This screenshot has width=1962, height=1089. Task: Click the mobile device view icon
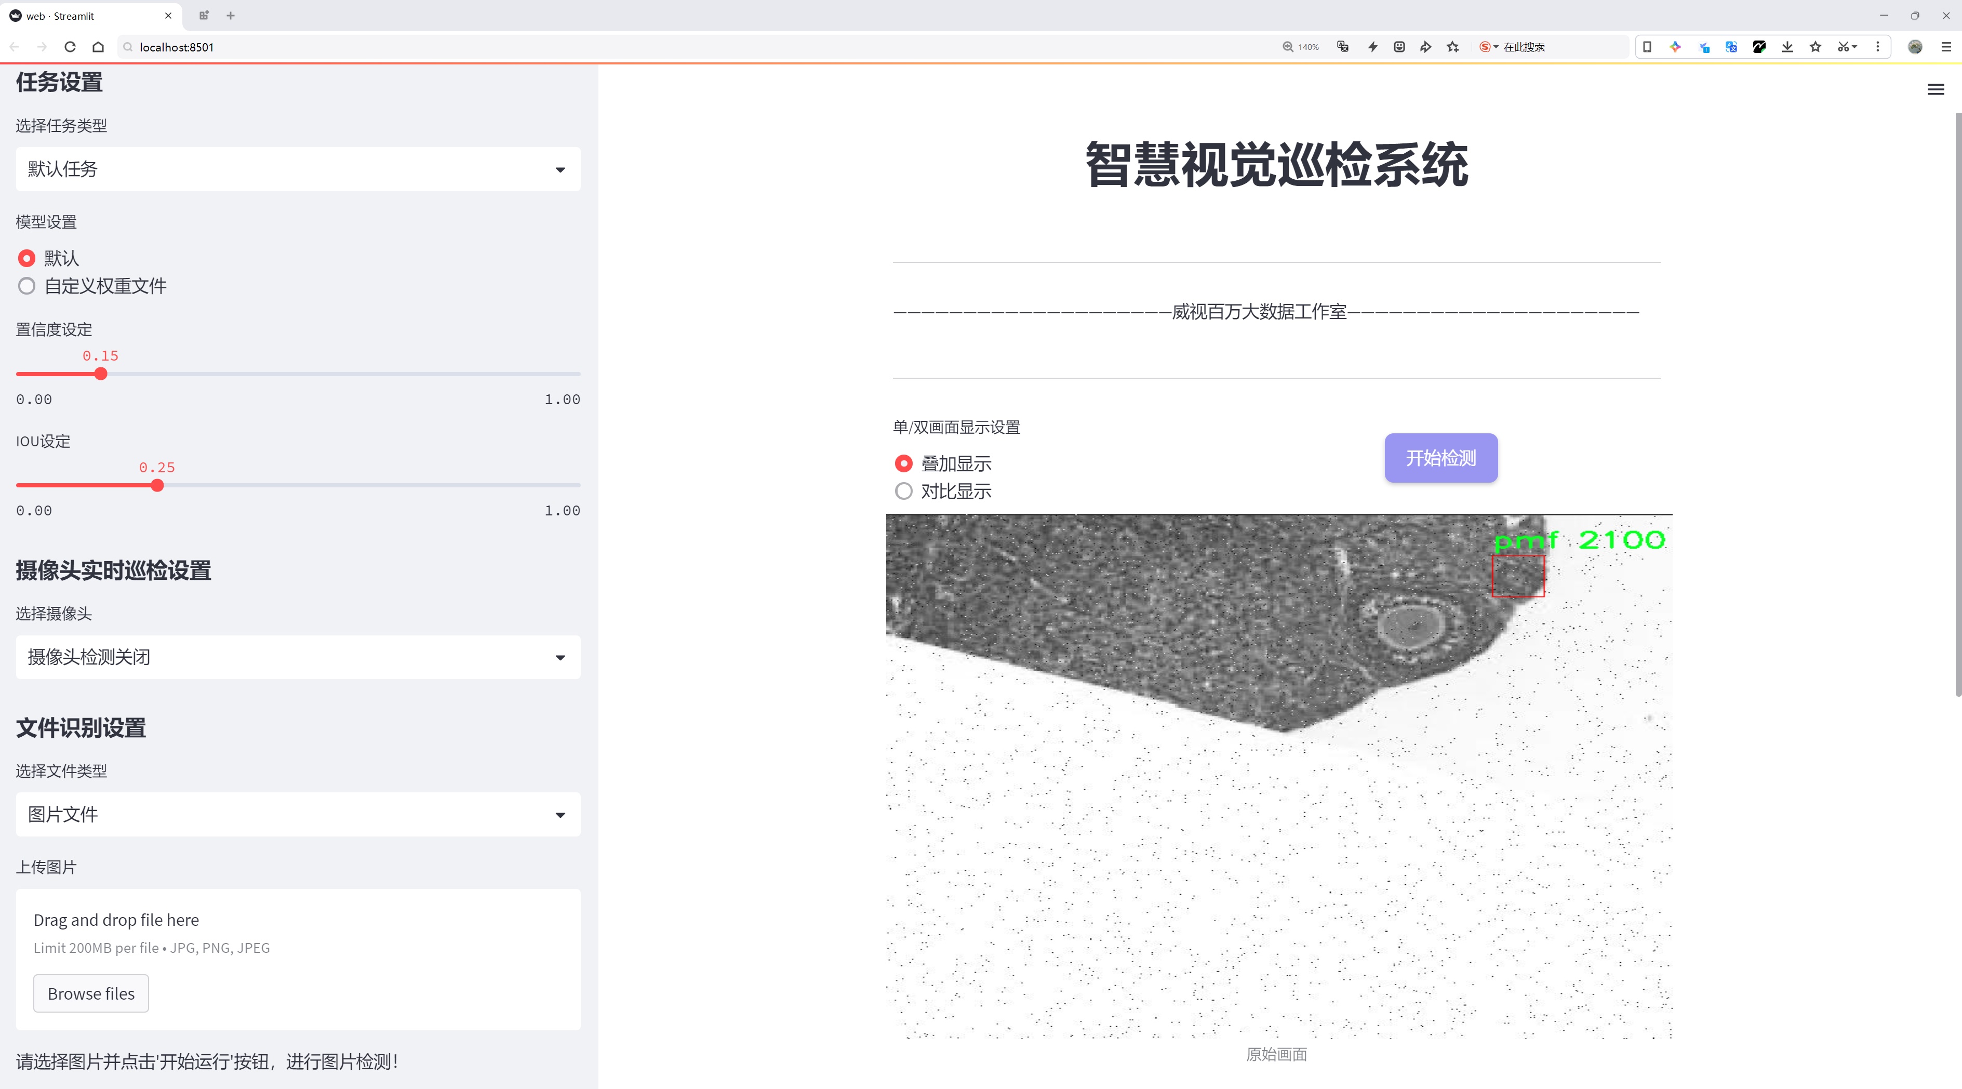tap(1647, 47)
